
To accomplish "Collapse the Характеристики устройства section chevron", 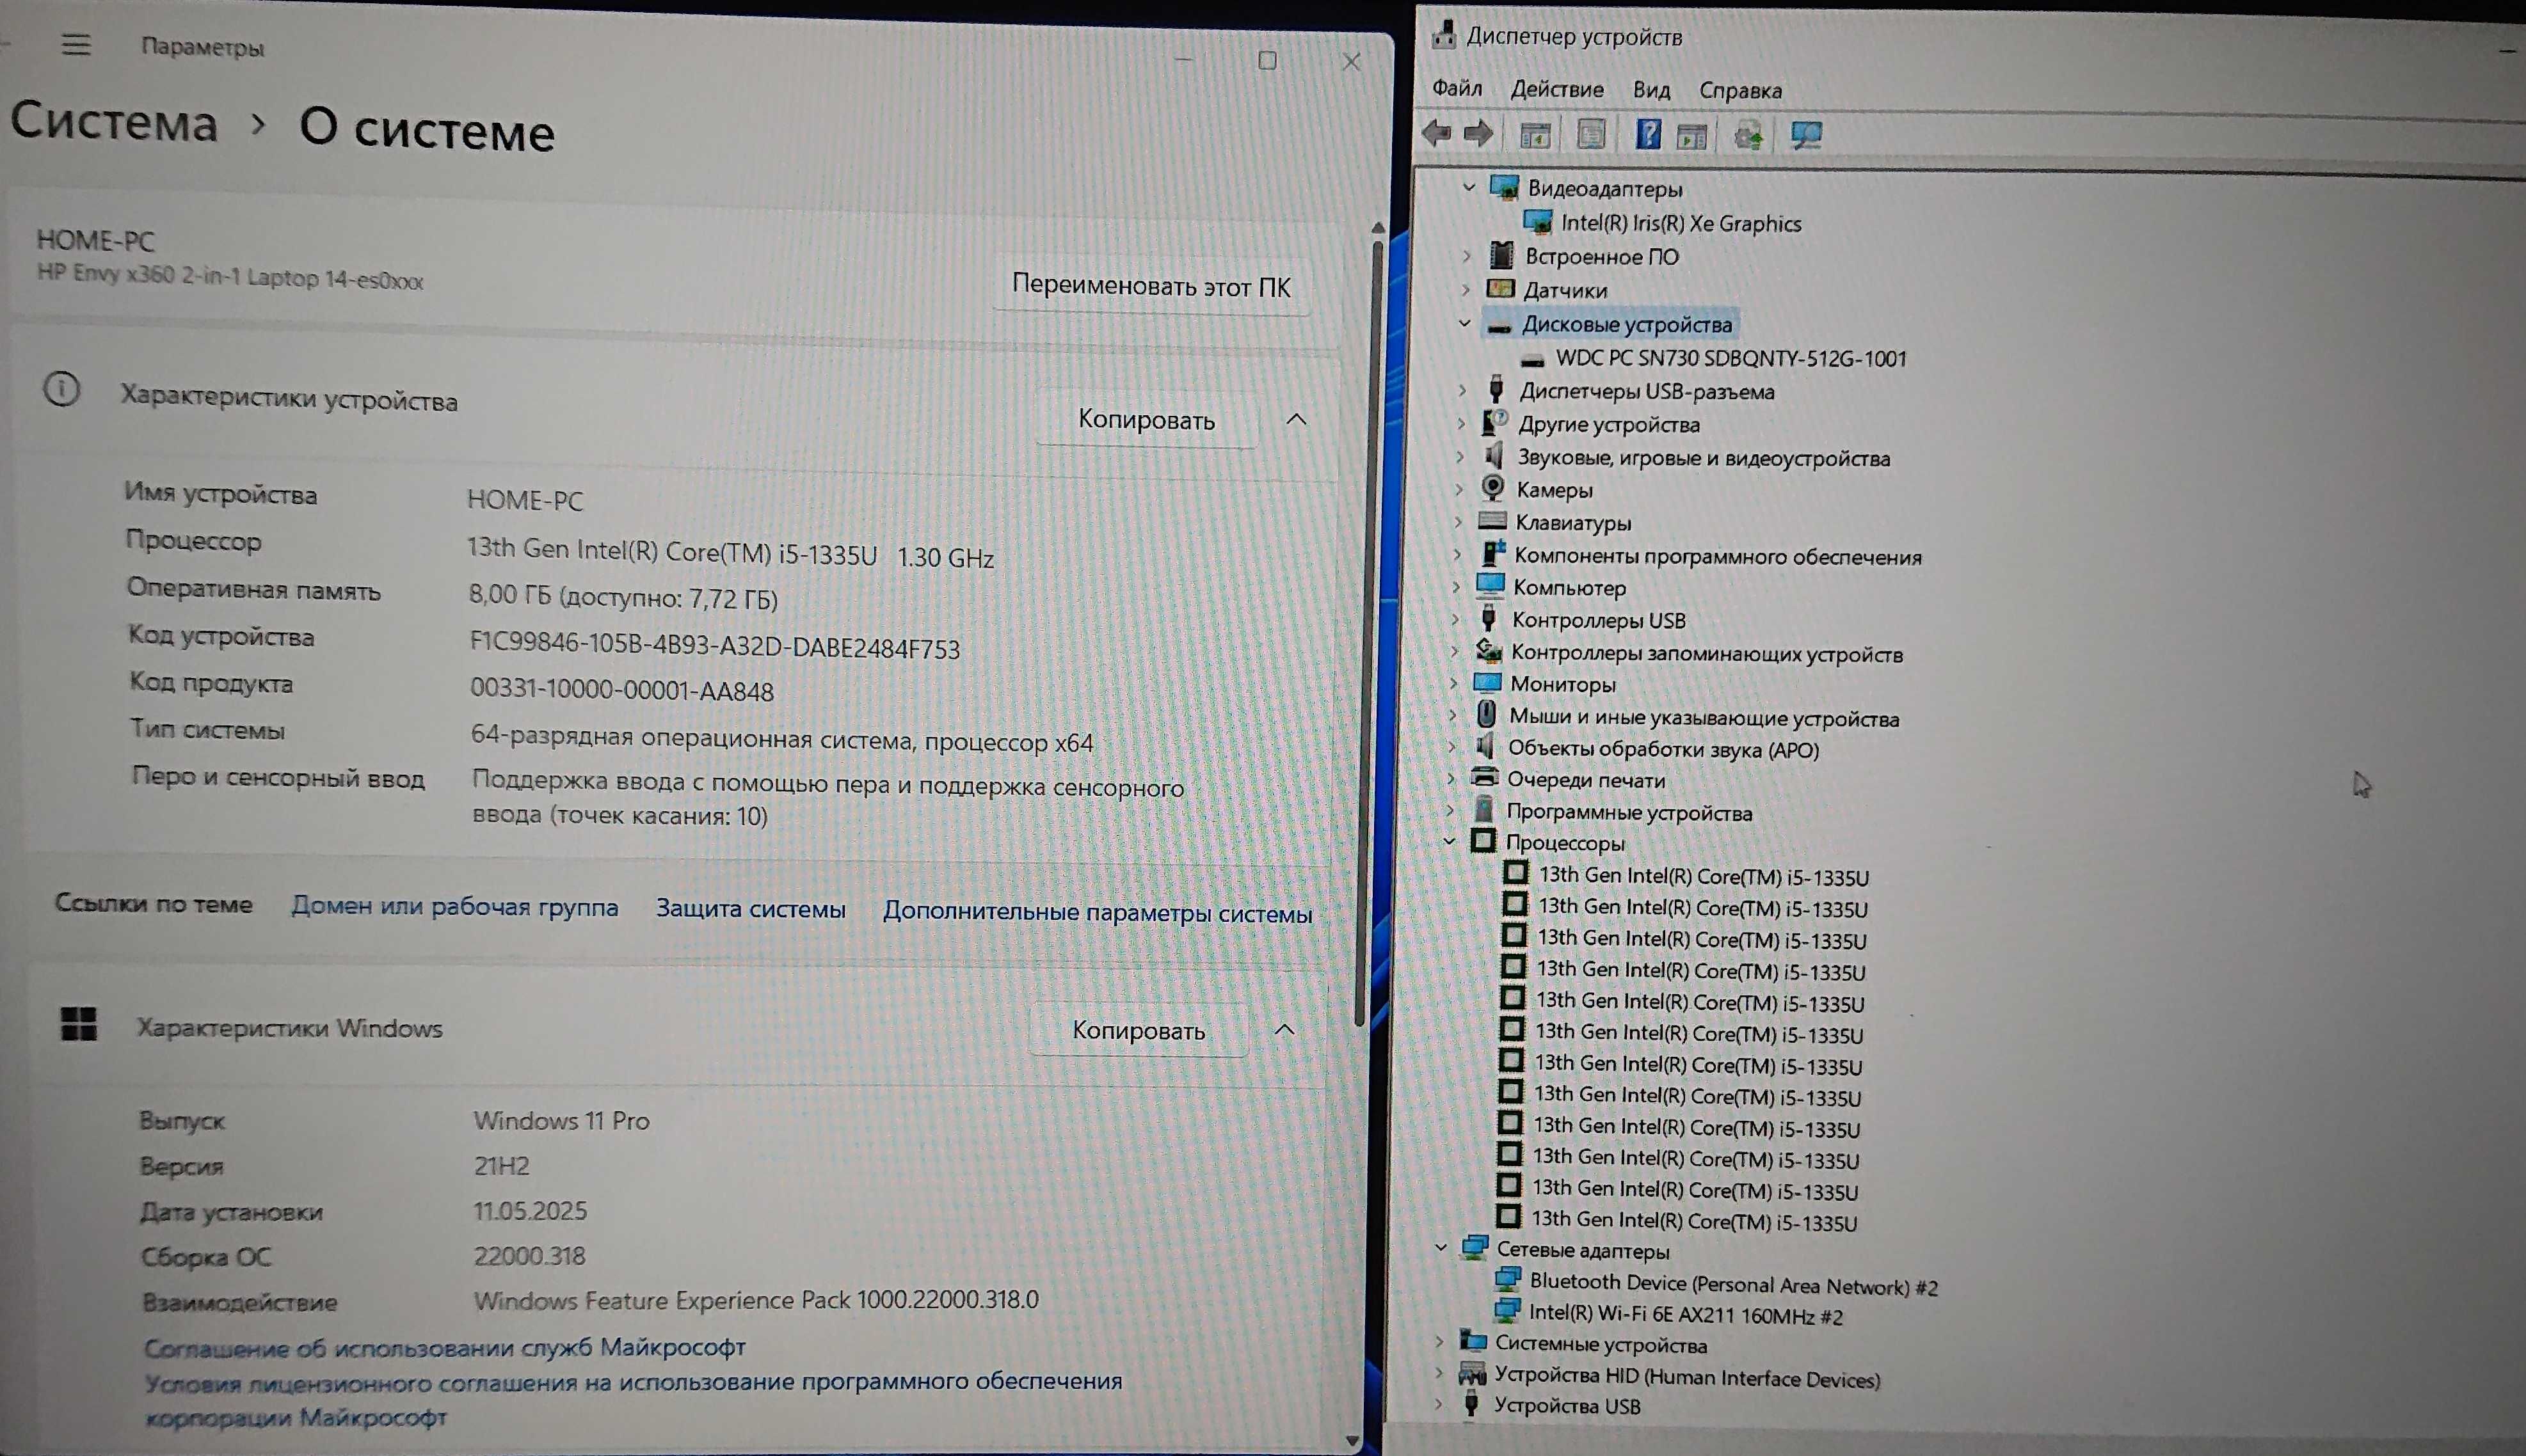I will (x=1295, y=419).
